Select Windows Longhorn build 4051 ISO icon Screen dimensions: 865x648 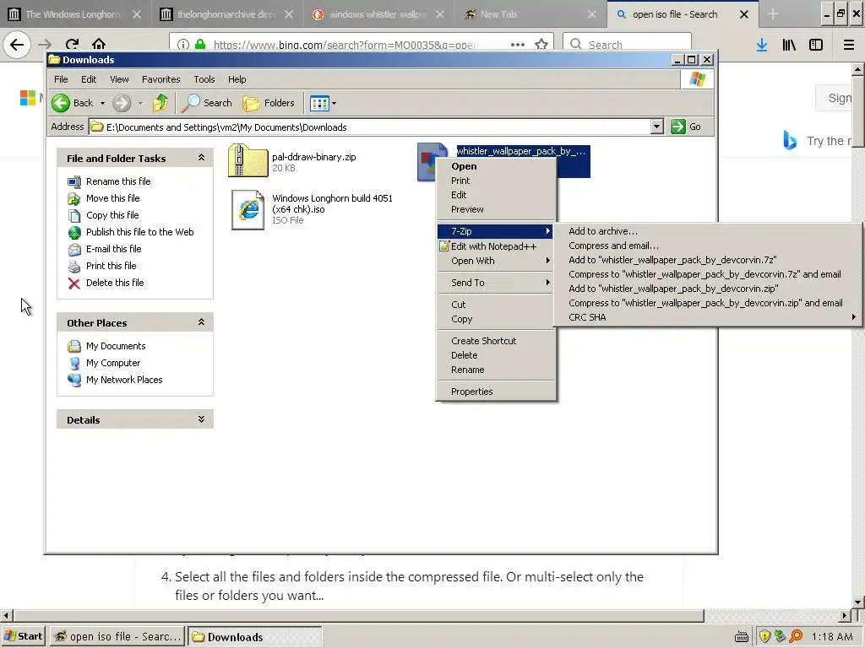coord(248,209)
